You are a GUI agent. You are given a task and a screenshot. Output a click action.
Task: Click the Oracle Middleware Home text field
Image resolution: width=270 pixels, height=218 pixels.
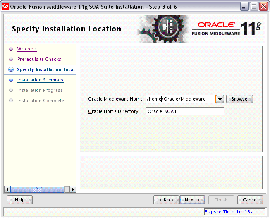tap(181, 99)
